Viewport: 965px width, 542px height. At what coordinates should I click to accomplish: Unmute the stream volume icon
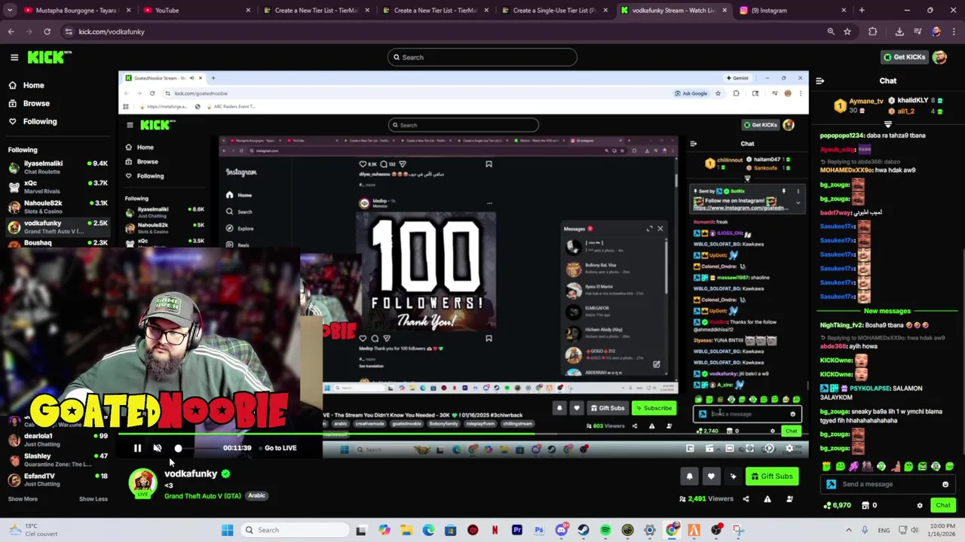pyautogui.click(x=158, y=448)
